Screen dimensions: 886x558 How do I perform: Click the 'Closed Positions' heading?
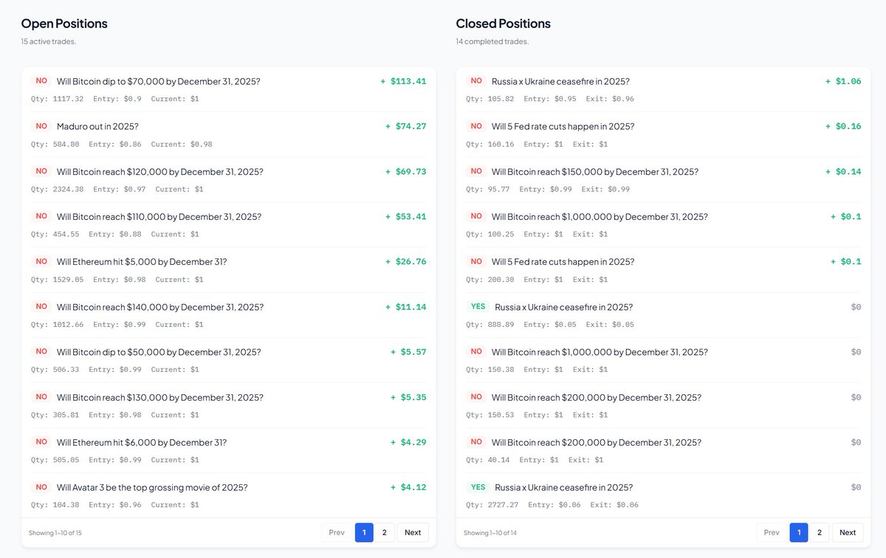[x=504, y=24]
